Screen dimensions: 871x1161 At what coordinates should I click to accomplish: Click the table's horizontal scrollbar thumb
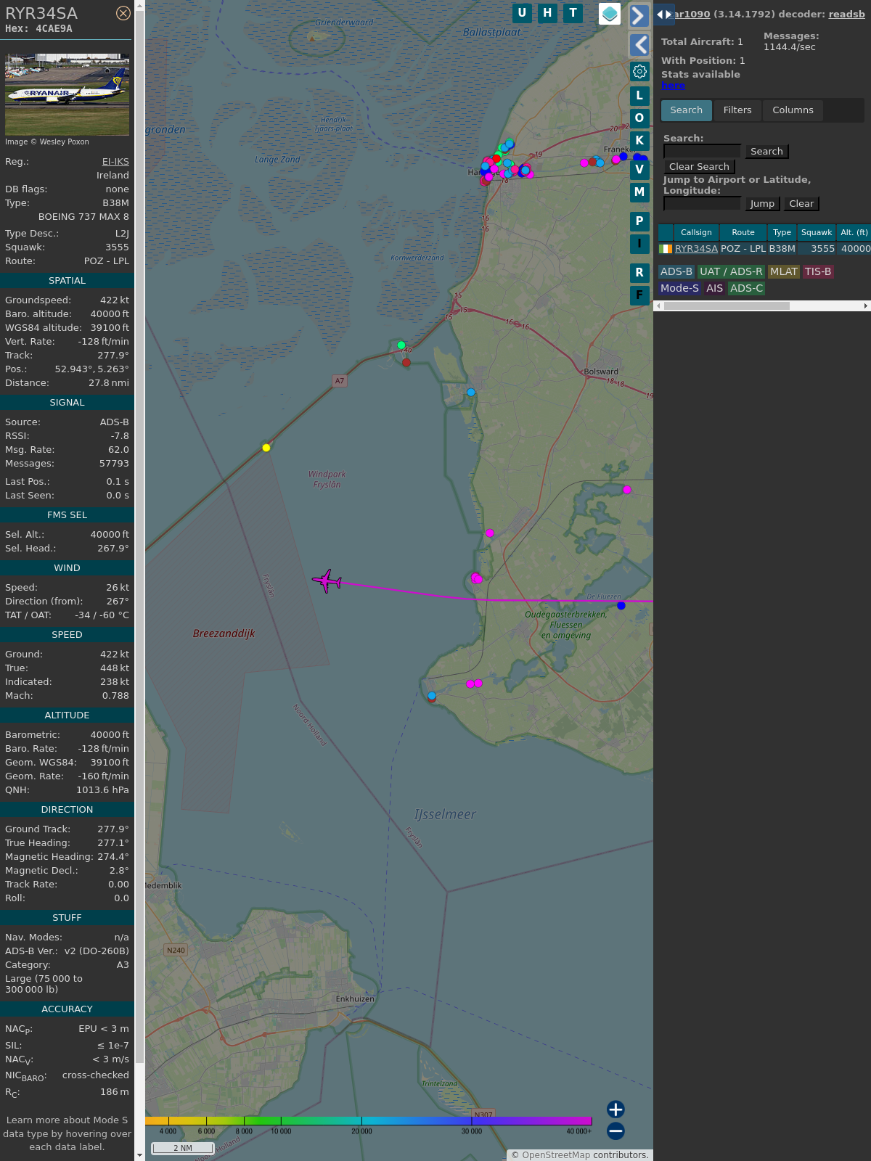(x=727, y=306)
